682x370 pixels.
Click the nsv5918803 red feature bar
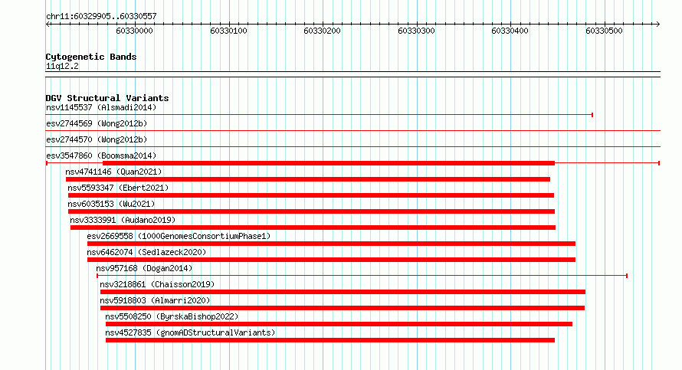[343, 308]
